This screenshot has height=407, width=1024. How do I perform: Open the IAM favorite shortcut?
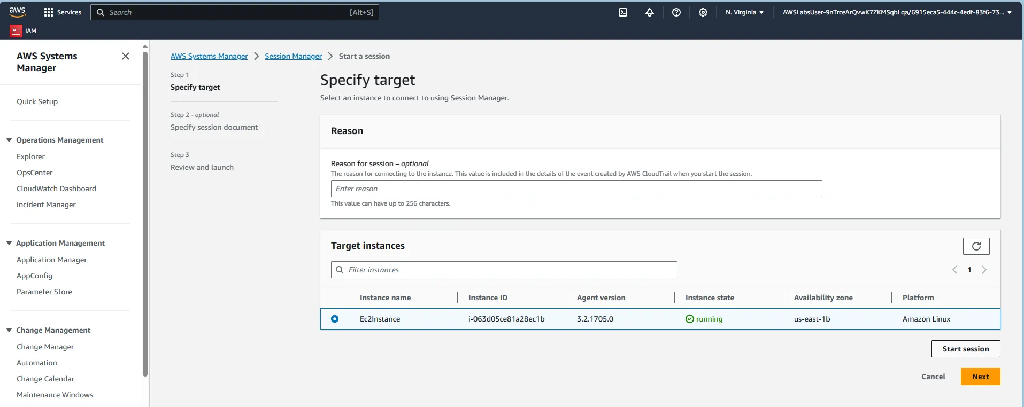click(24, 31)
